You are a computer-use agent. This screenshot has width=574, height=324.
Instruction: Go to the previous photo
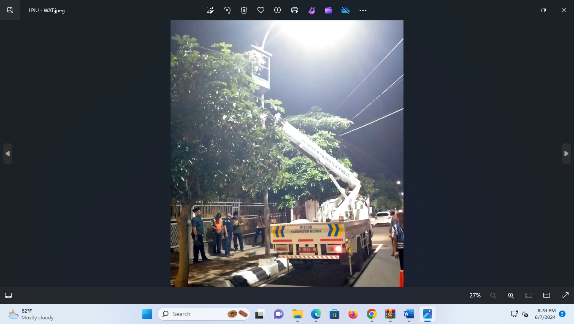coord(7,153)
